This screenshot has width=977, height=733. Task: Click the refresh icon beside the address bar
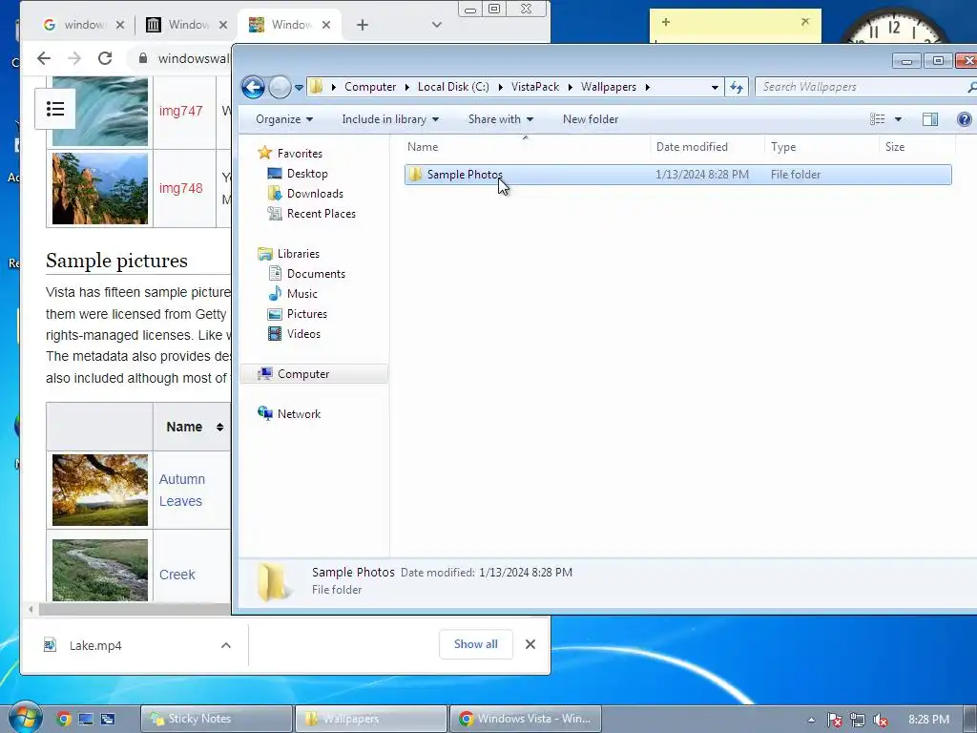737,87
